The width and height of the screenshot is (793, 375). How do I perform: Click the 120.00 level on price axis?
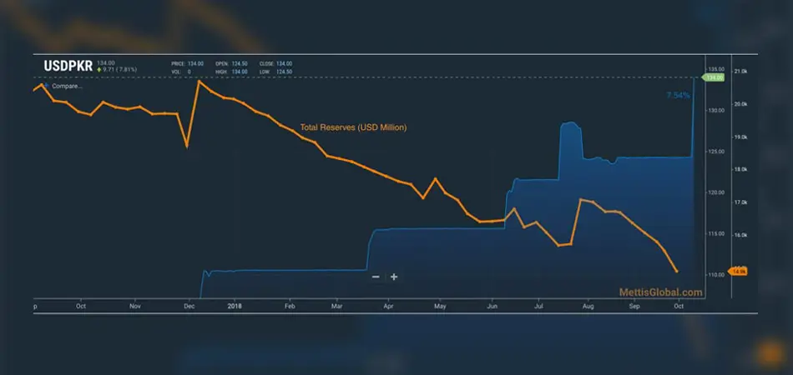pos(716,192)
